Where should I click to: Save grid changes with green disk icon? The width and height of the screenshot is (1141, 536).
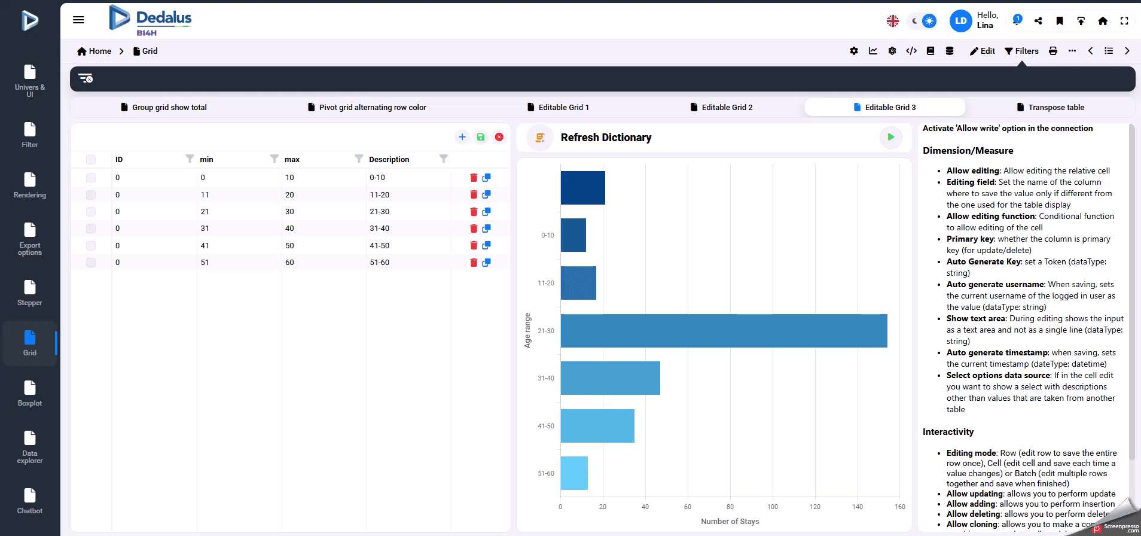(480, 137)
